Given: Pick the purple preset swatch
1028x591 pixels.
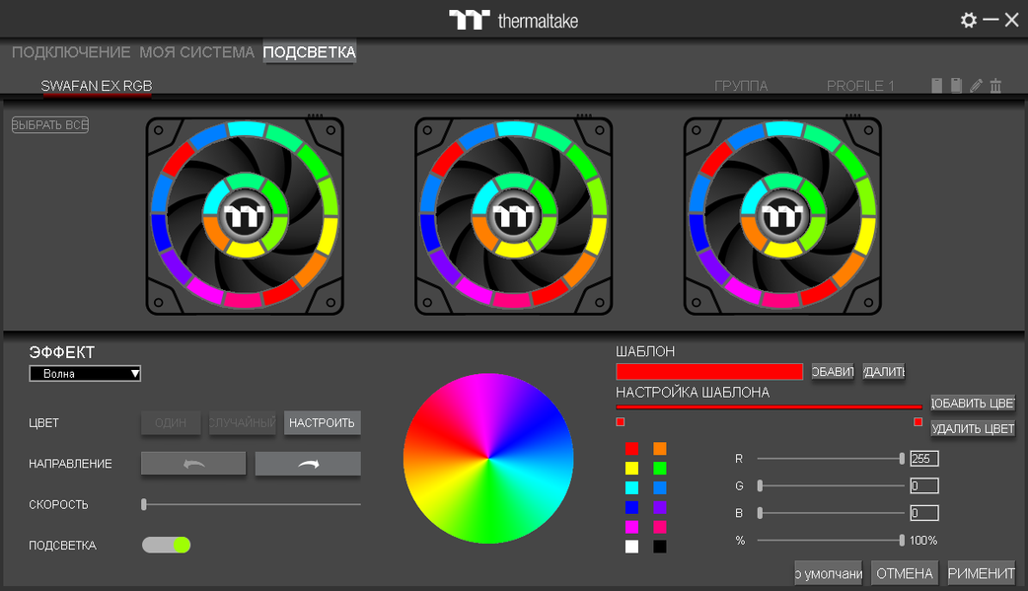Looking at the screenshot, I should click(x=660, y=507).
